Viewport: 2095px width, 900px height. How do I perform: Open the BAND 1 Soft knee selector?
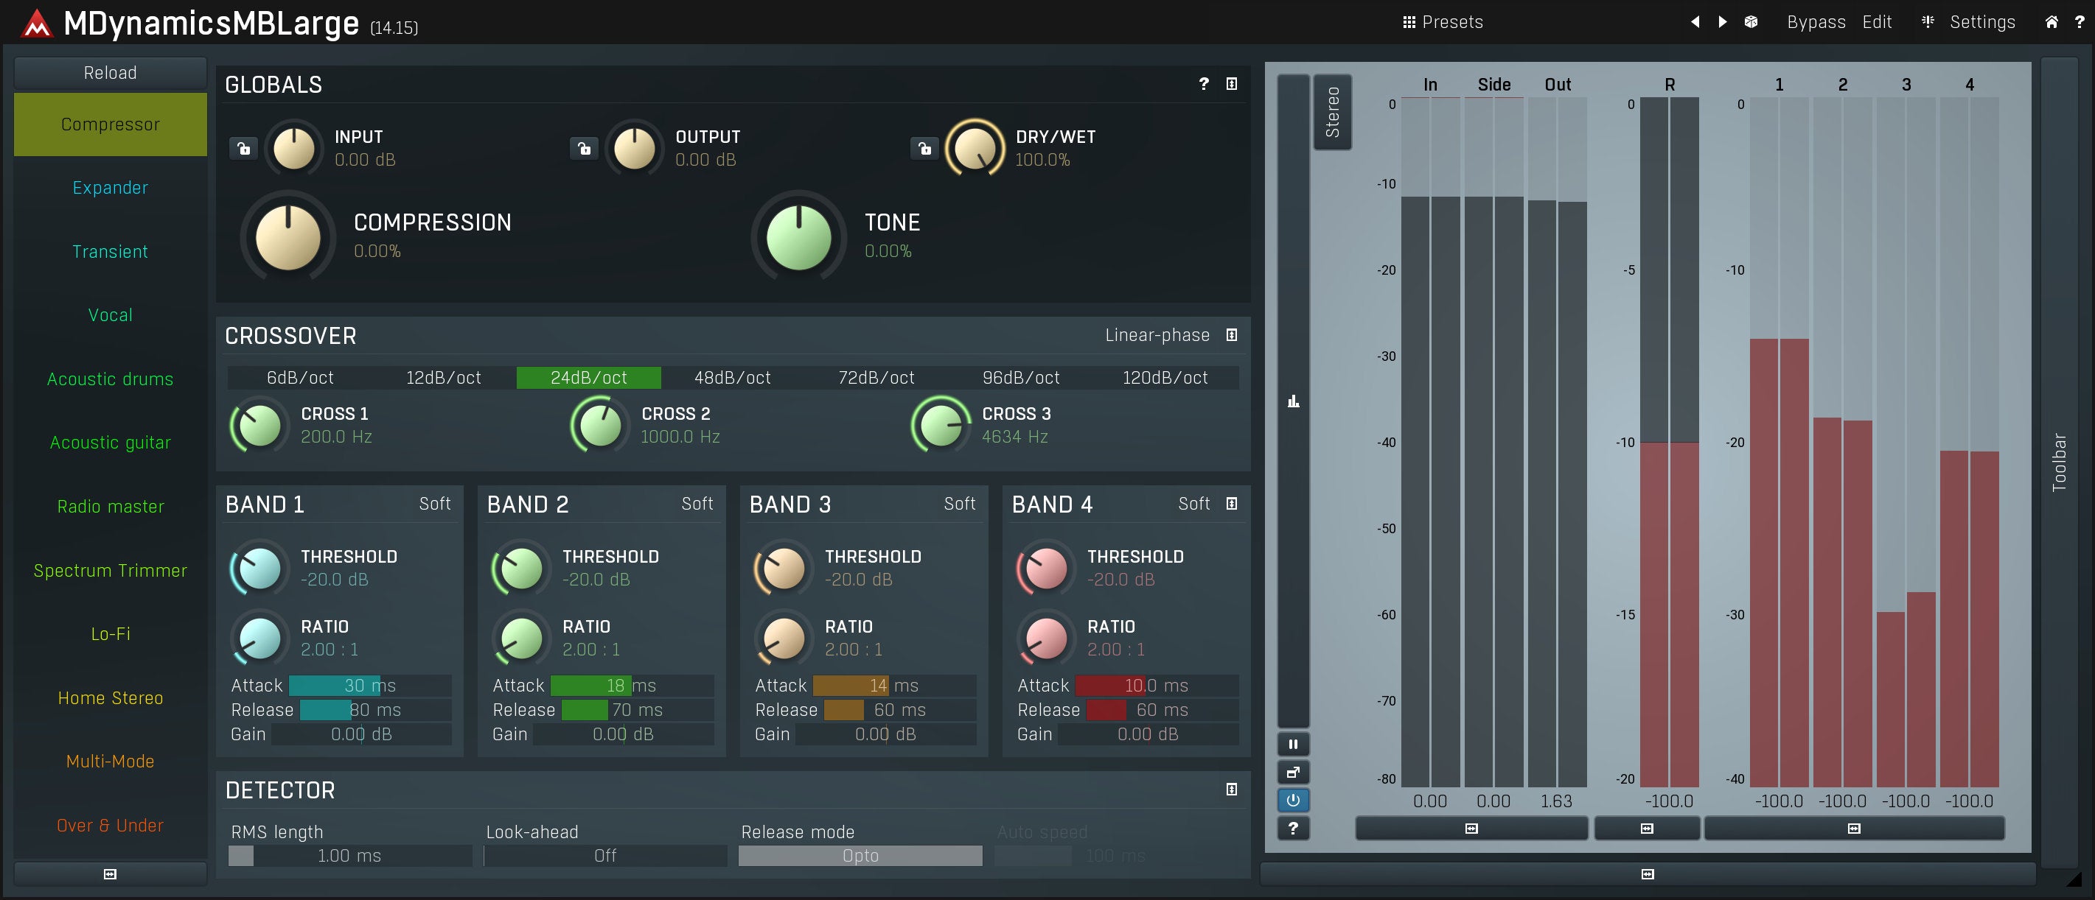coord(434,504)
